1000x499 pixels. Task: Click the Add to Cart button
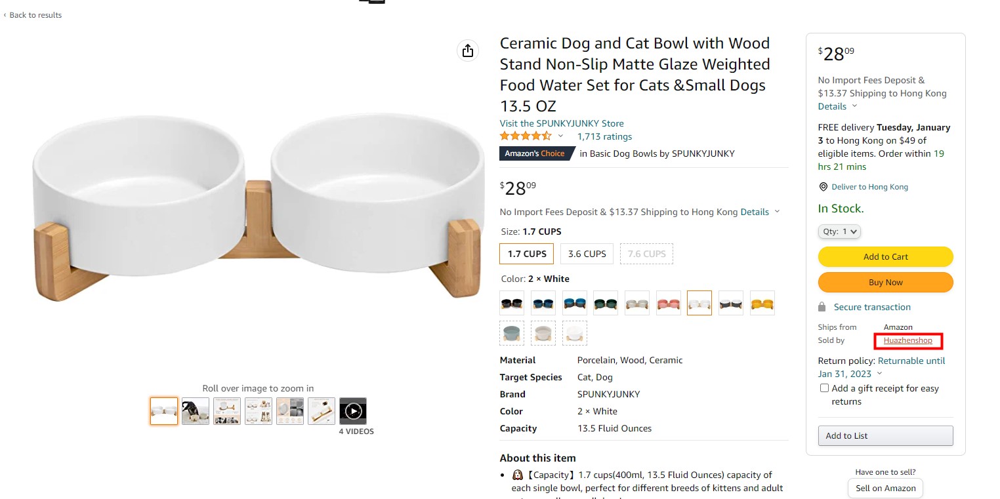(885, 256)
